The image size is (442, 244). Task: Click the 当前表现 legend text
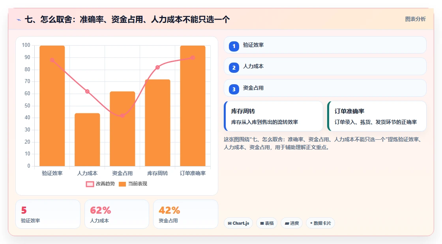click(x=138, y=184)
